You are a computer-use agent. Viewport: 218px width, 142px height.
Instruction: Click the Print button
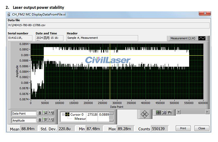click(183, 128)
